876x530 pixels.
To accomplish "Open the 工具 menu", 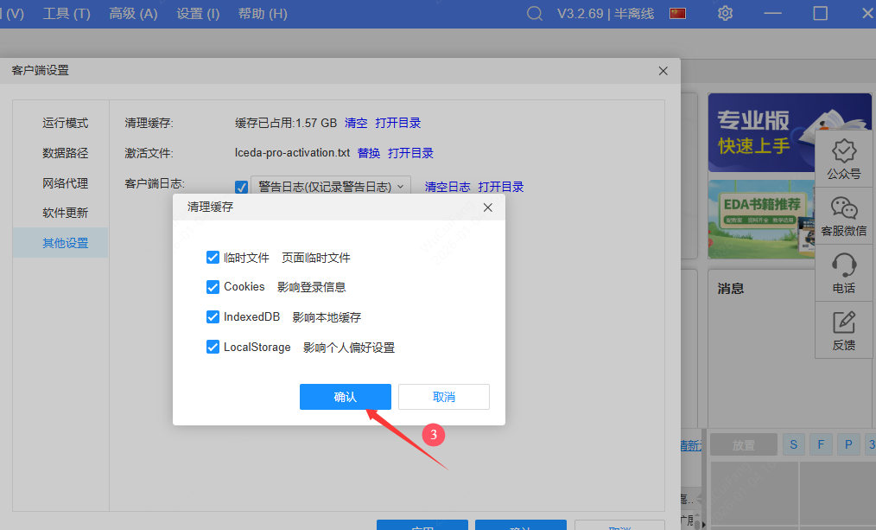I will 67,13.
